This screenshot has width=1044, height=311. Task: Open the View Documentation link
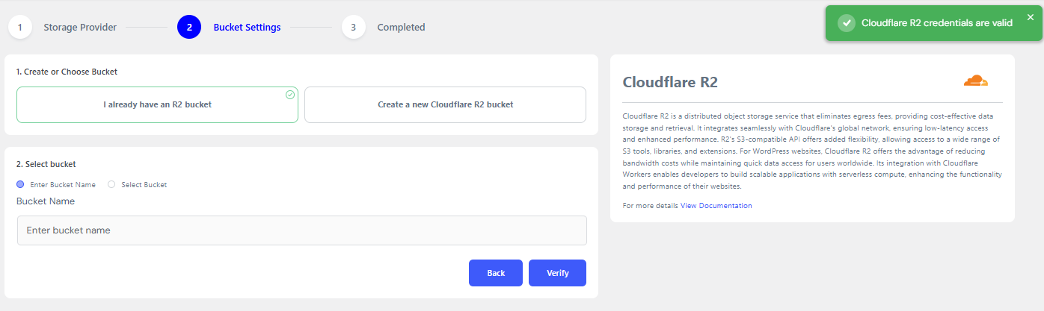pyautogui.click(x=716, y=205)
